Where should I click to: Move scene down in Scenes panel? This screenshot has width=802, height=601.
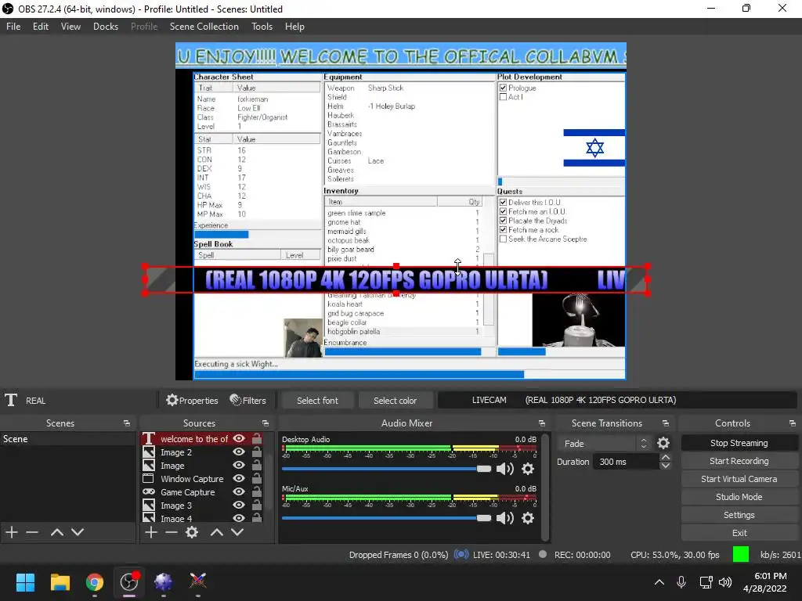78,532
